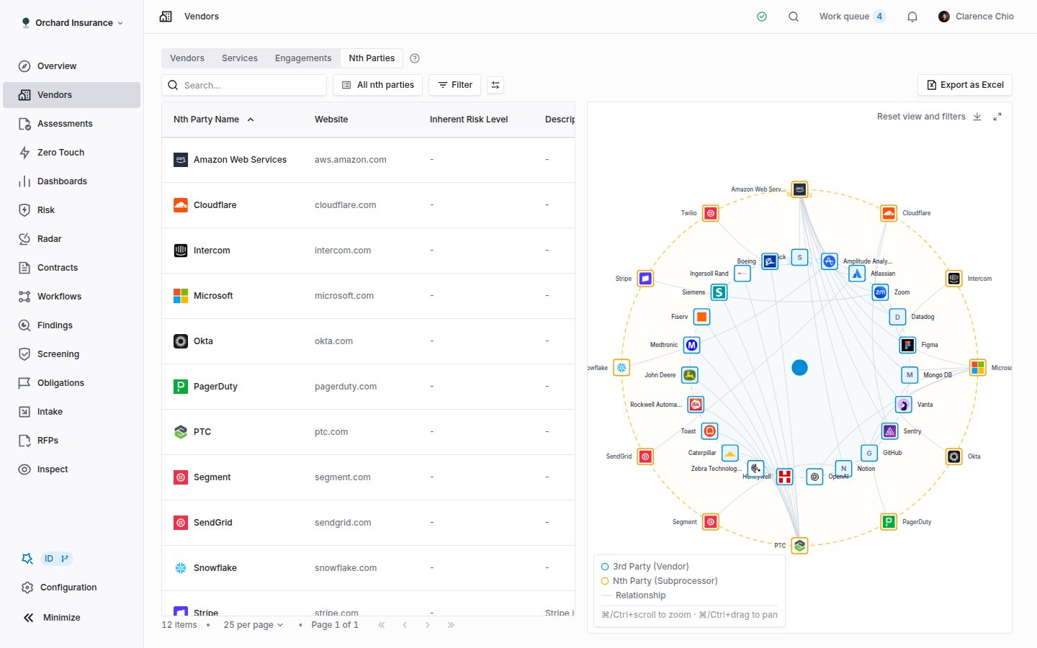Select the Cloudflare node in the graph
The height and width of the screenshot is (648, 1037).
pyautogui.click(x=889, y=213)
